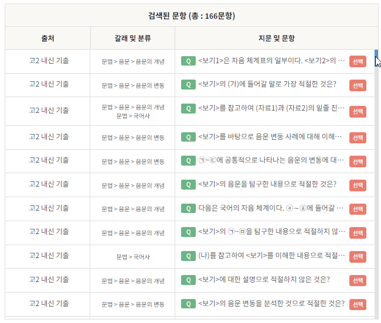Open question text <보기1>은 자음 체계표의 일부이다
This screenshot has width=381, height=323.
271,61
